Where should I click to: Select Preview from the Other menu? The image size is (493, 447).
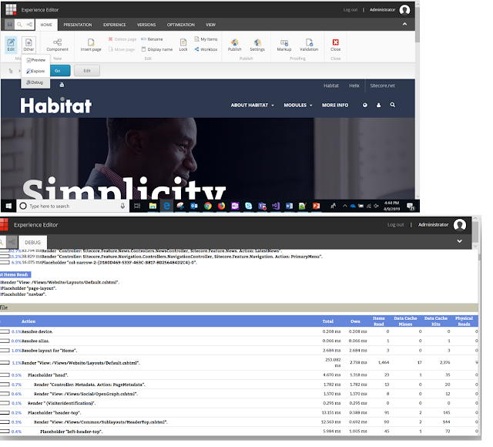36,60
